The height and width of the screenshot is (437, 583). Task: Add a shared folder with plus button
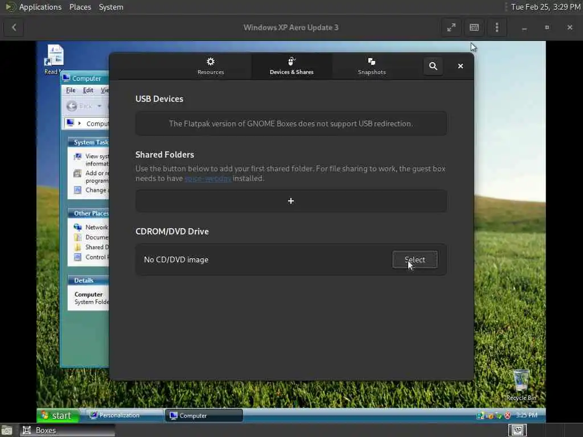(x=291, y=201)
